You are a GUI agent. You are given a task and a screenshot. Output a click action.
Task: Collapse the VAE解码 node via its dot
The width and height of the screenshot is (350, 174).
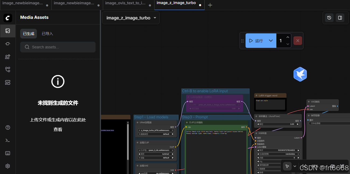coord(309,102)
